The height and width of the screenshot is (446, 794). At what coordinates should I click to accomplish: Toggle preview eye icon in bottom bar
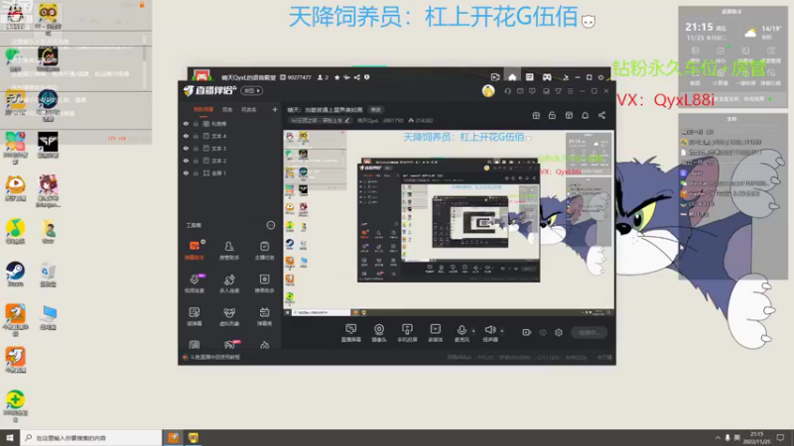pyautogui.click(x=543, y=332)
